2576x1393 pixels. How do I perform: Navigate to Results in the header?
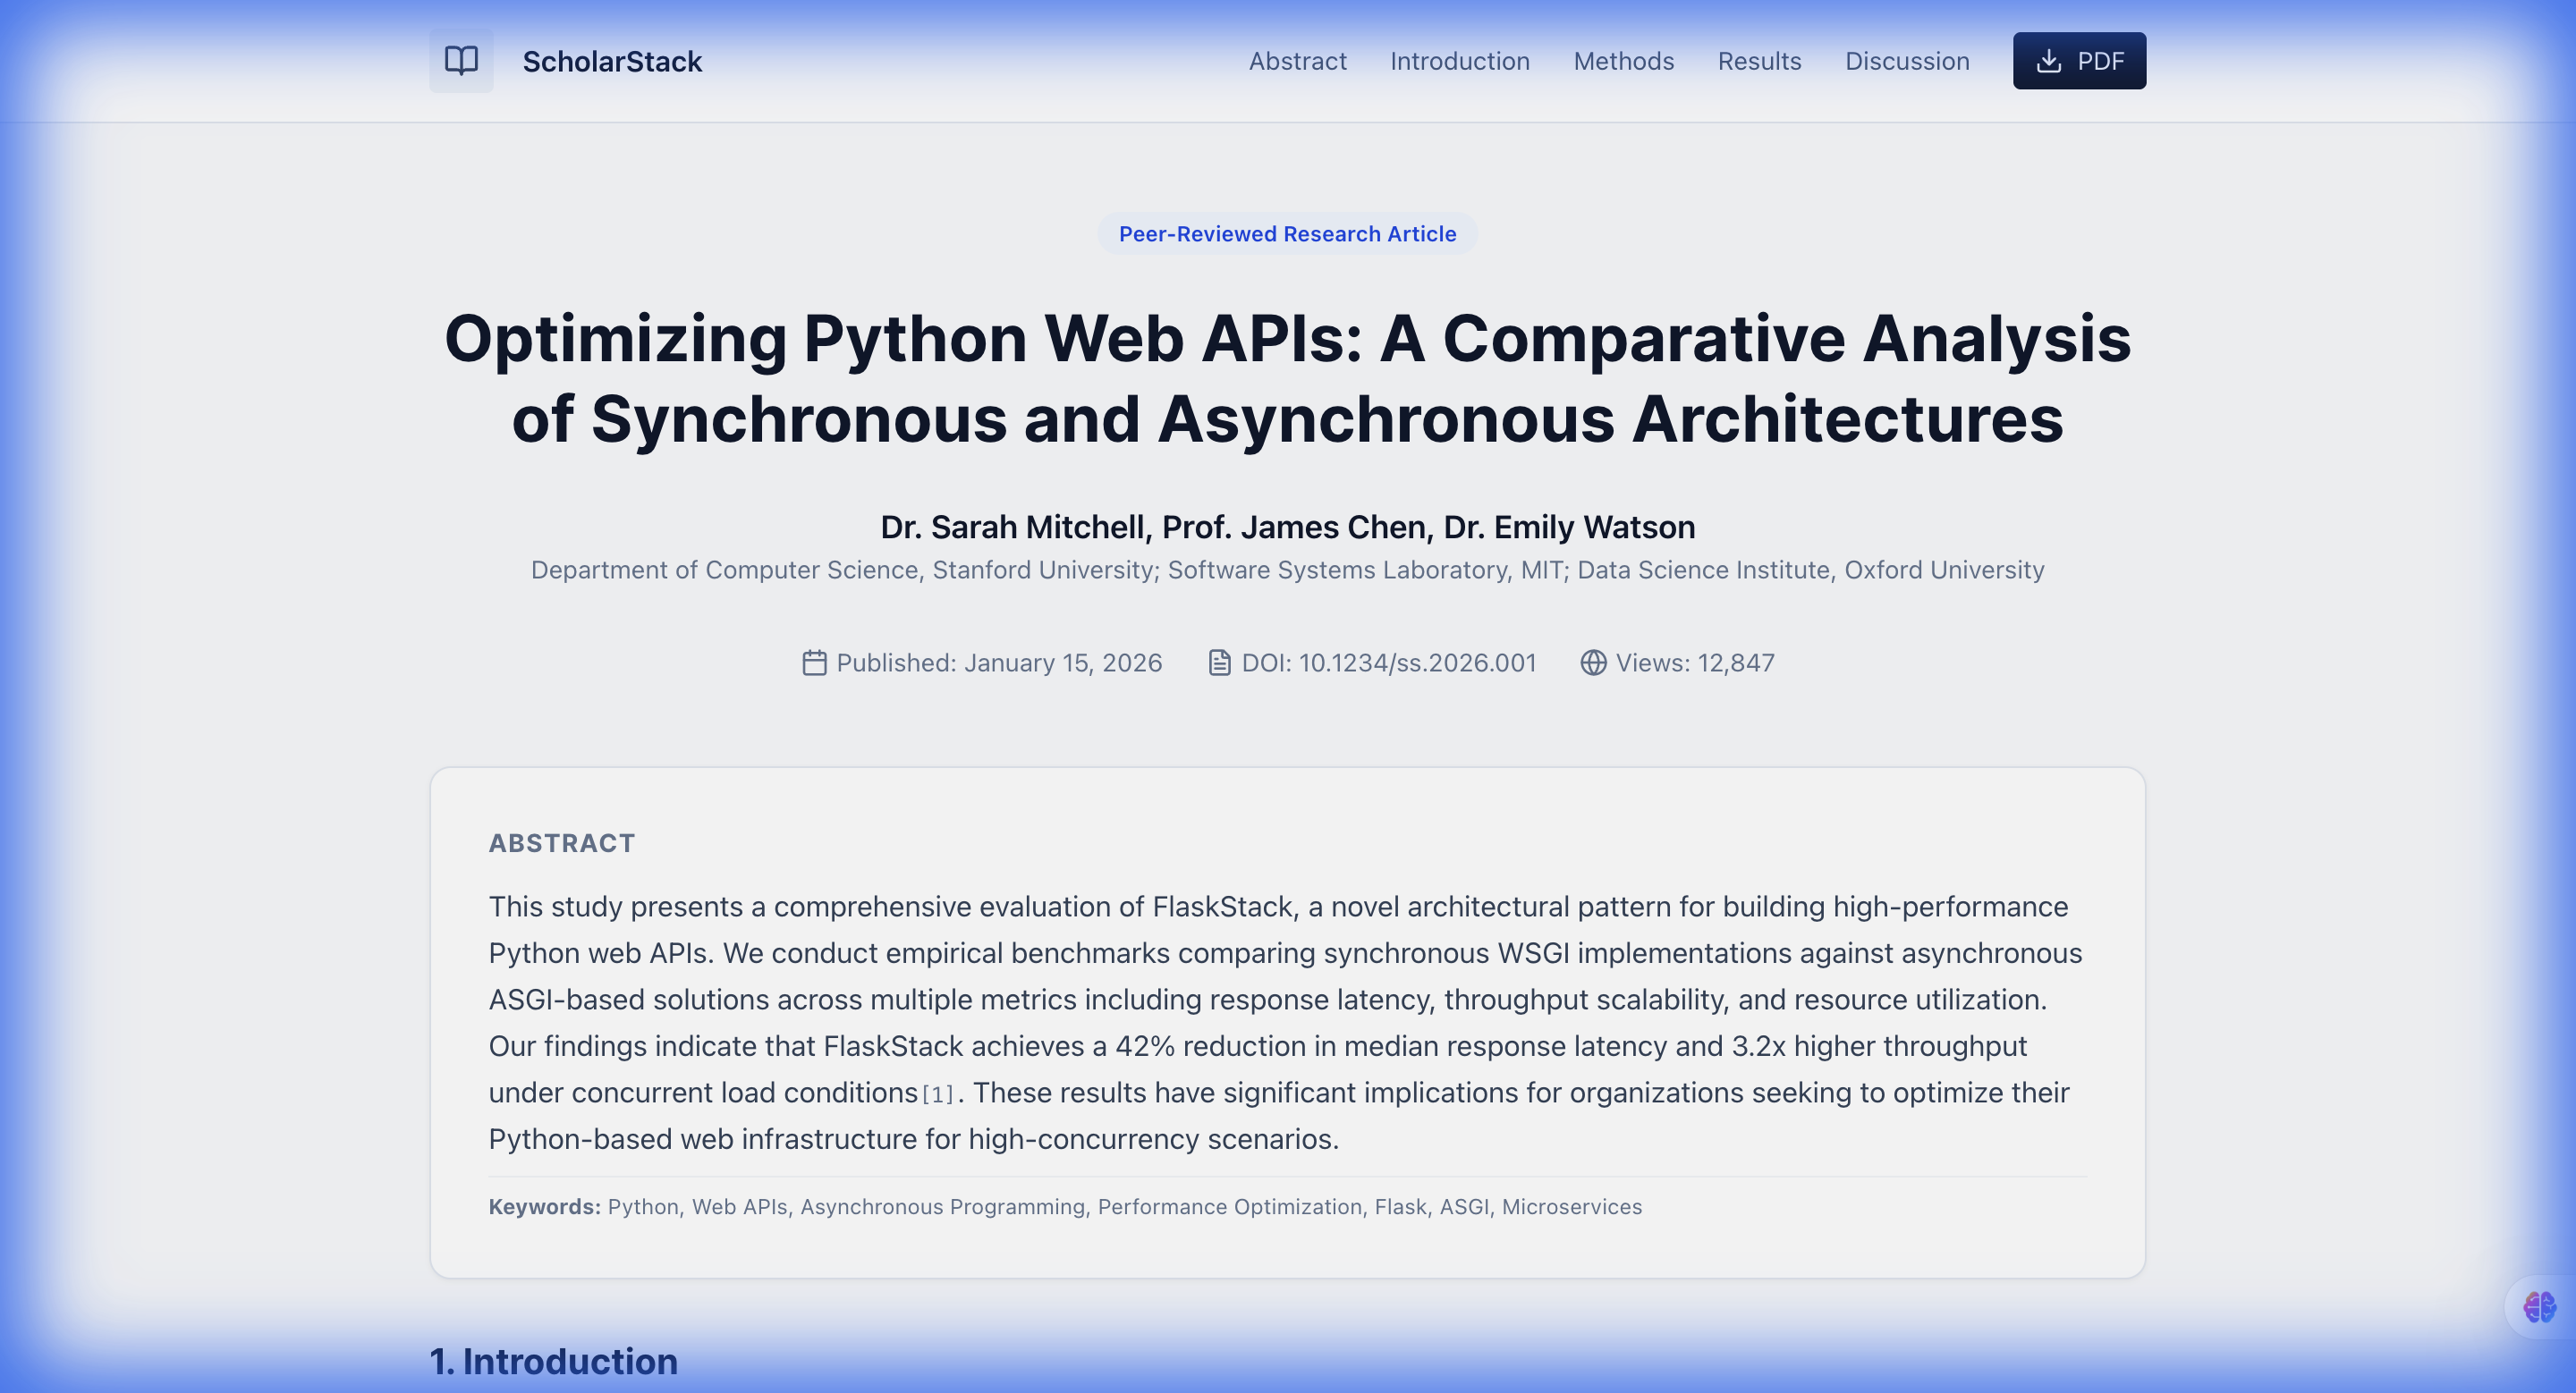point(1759,61)
